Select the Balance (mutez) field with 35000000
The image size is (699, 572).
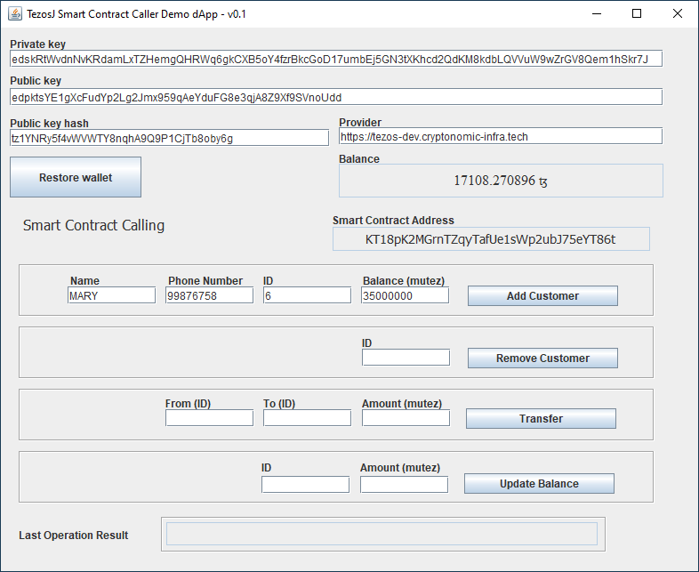coord(406,295)
